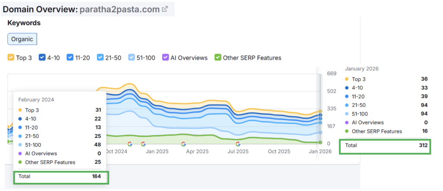Select the Organic tab
Screen dimensions: 443x191
[x=22, y=39]
